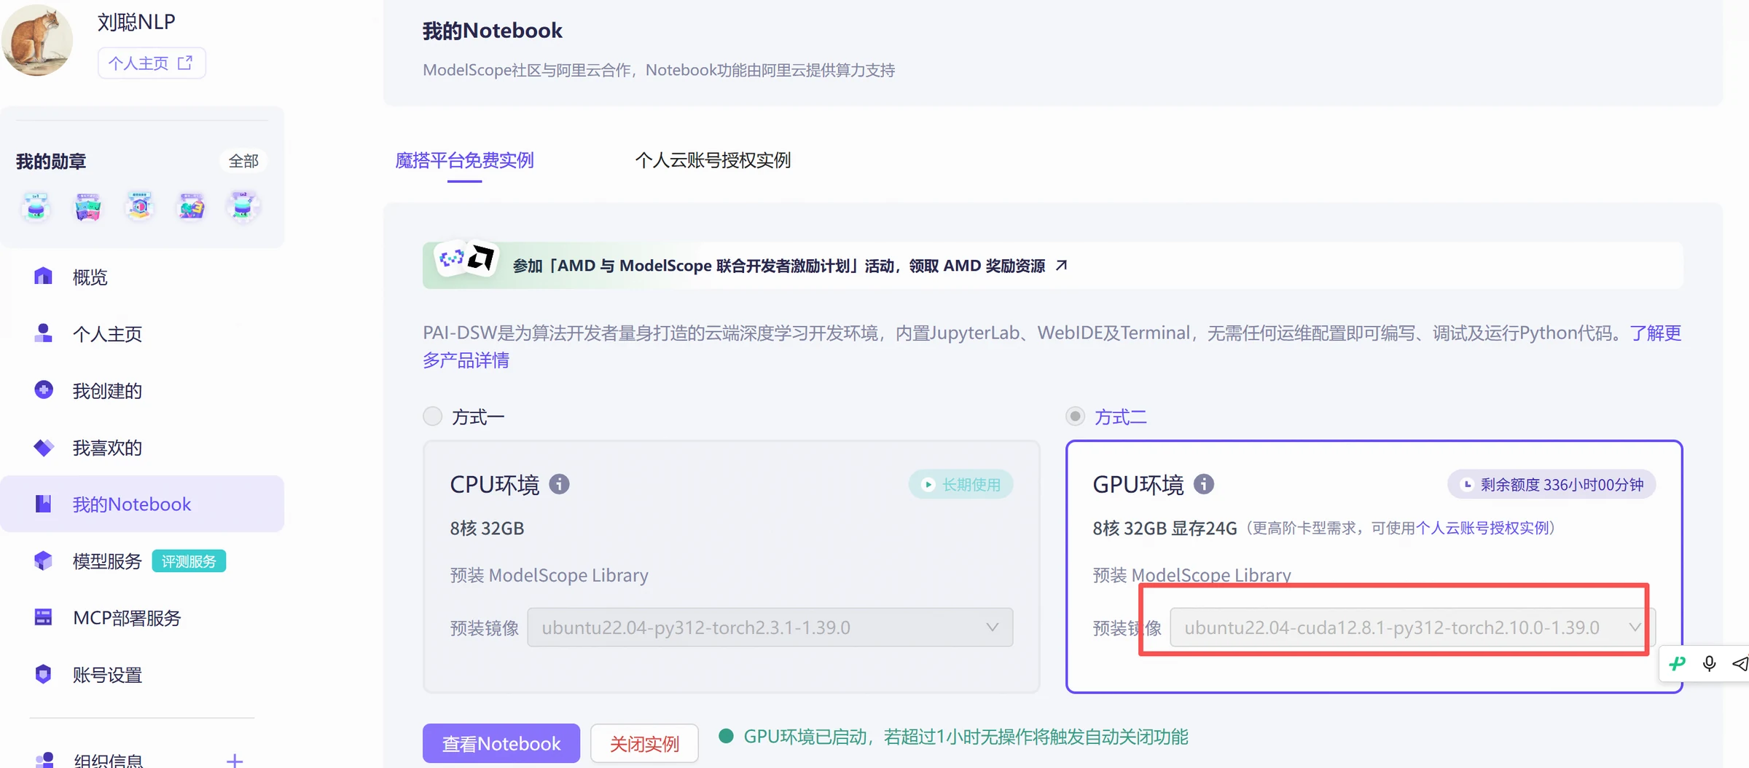1749x768 pixels.
Task: Switch to 魔搭平台免费实例 tab
Action: (x=464, y=160)
